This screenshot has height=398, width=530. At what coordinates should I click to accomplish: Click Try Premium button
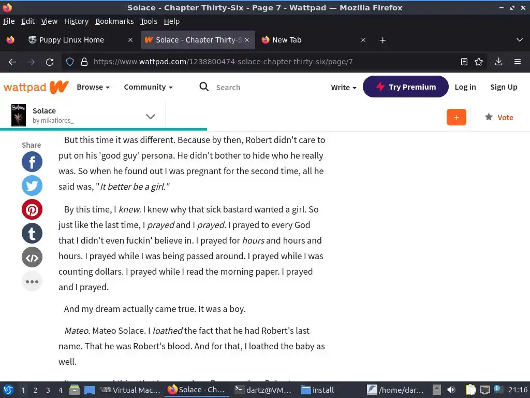406,87
